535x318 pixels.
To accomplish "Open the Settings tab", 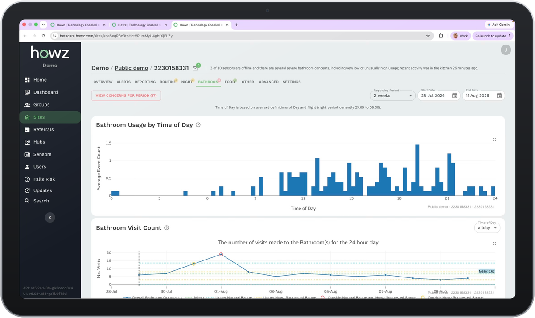I will (x=292, y=82).
